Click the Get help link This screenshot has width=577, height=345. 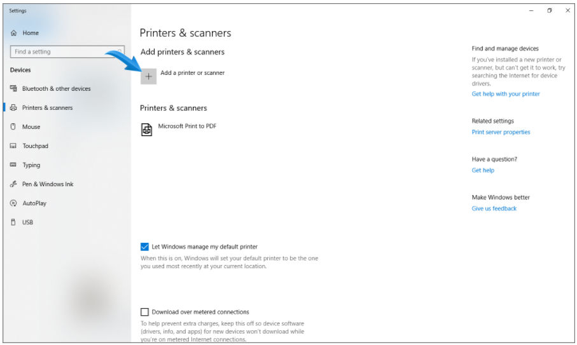click(x=483, y=170)
